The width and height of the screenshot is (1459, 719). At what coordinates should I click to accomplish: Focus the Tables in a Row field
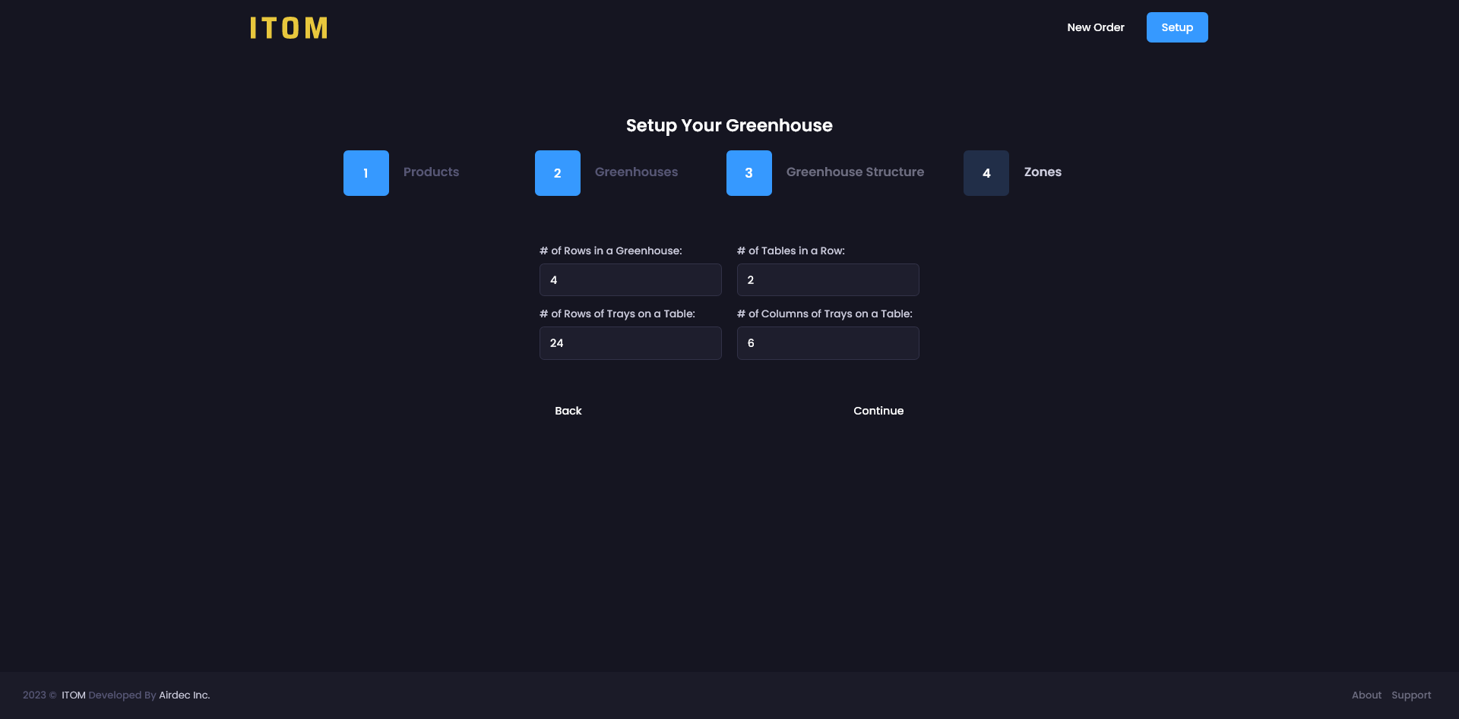828,280
